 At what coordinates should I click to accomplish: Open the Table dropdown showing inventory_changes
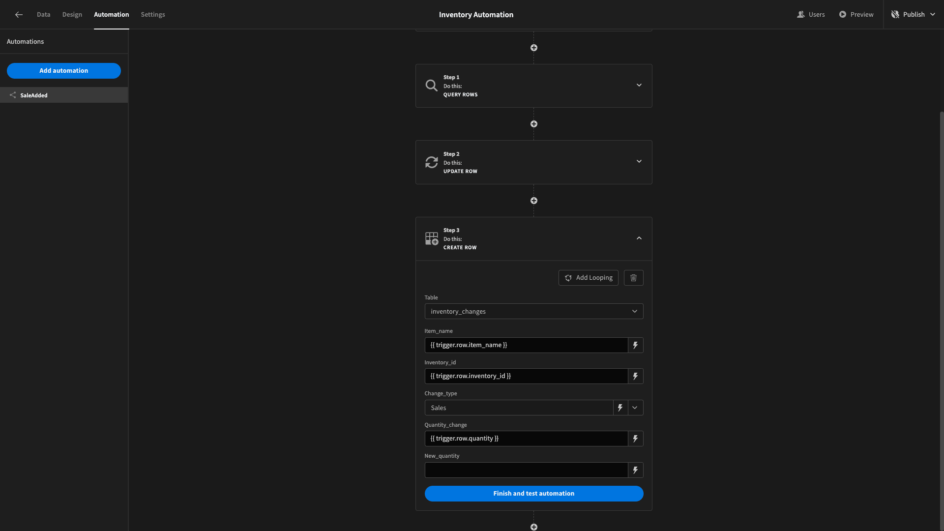coord(533,311)
